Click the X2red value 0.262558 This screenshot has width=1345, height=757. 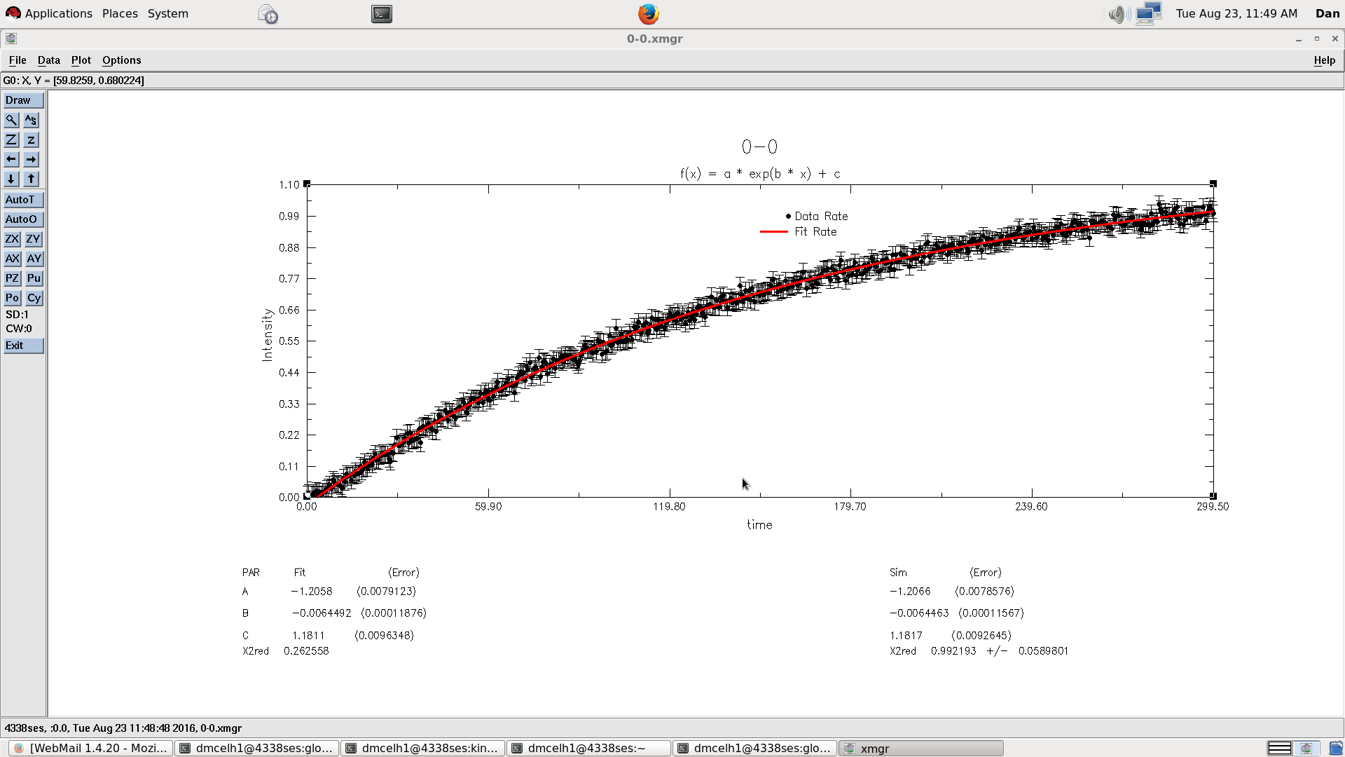pos(306,651)
